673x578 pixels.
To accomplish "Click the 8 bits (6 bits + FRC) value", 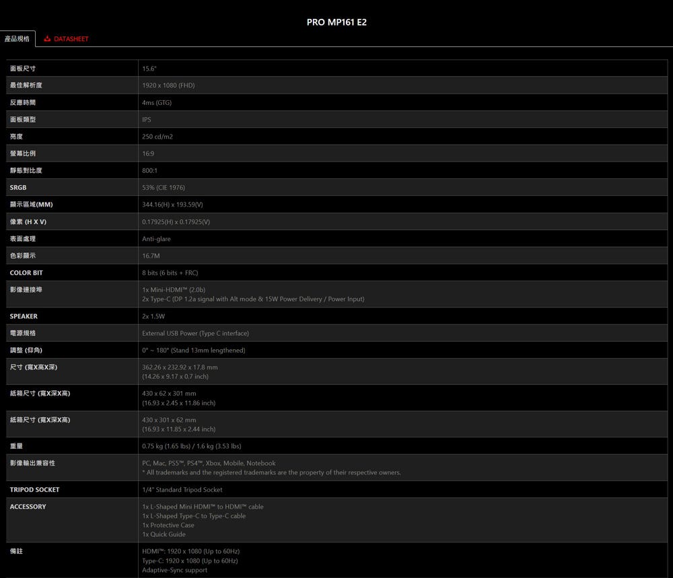I will [x=170, y=273].
